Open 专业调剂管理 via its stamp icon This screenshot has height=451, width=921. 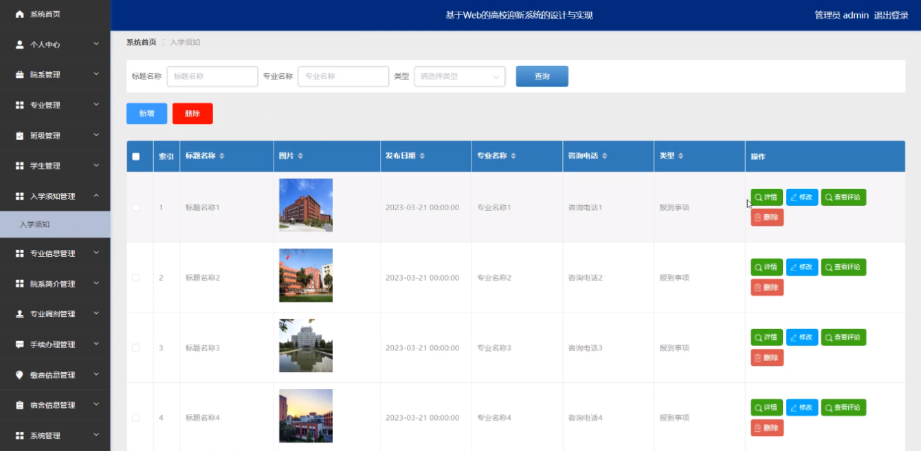pos(19,314)
